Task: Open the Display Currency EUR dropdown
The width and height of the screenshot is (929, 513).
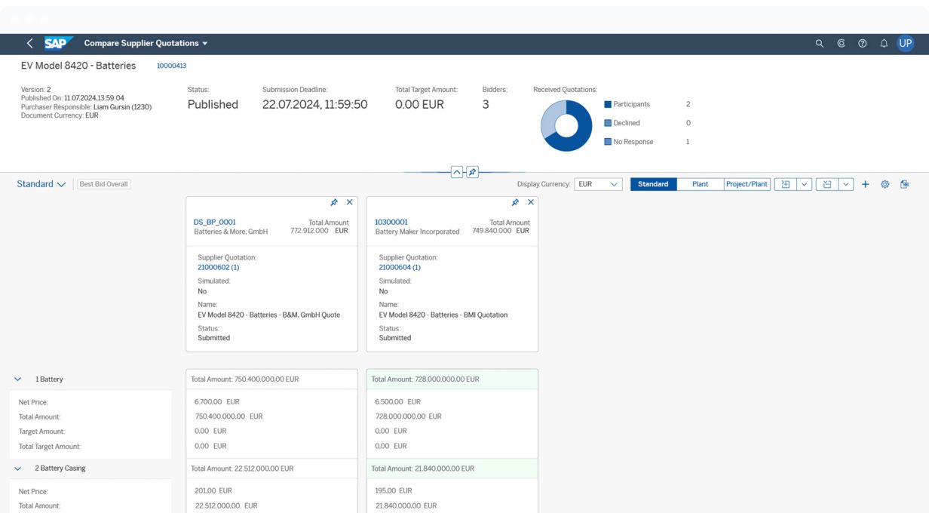Action: (x=598, y=184)
